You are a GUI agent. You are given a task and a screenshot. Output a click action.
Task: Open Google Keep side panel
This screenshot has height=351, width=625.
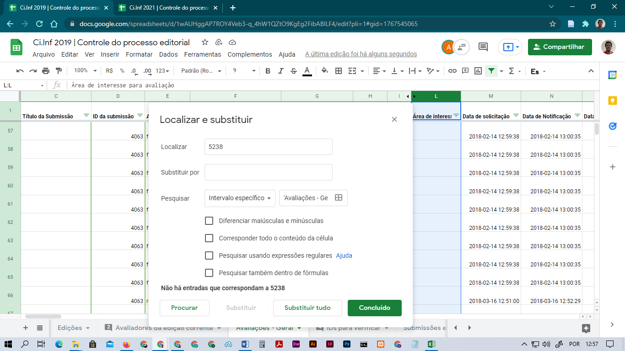click(613, 101)
